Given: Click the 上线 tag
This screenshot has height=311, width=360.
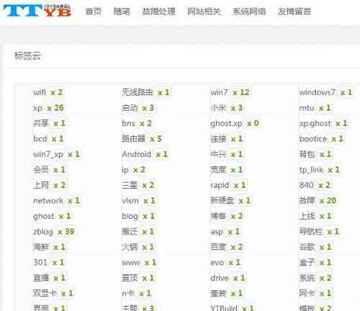Looking at the screenshot, I should [x=307, y=216].
